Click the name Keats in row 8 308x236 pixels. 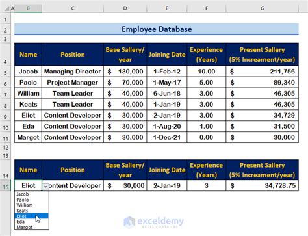(x=28, y=105)
